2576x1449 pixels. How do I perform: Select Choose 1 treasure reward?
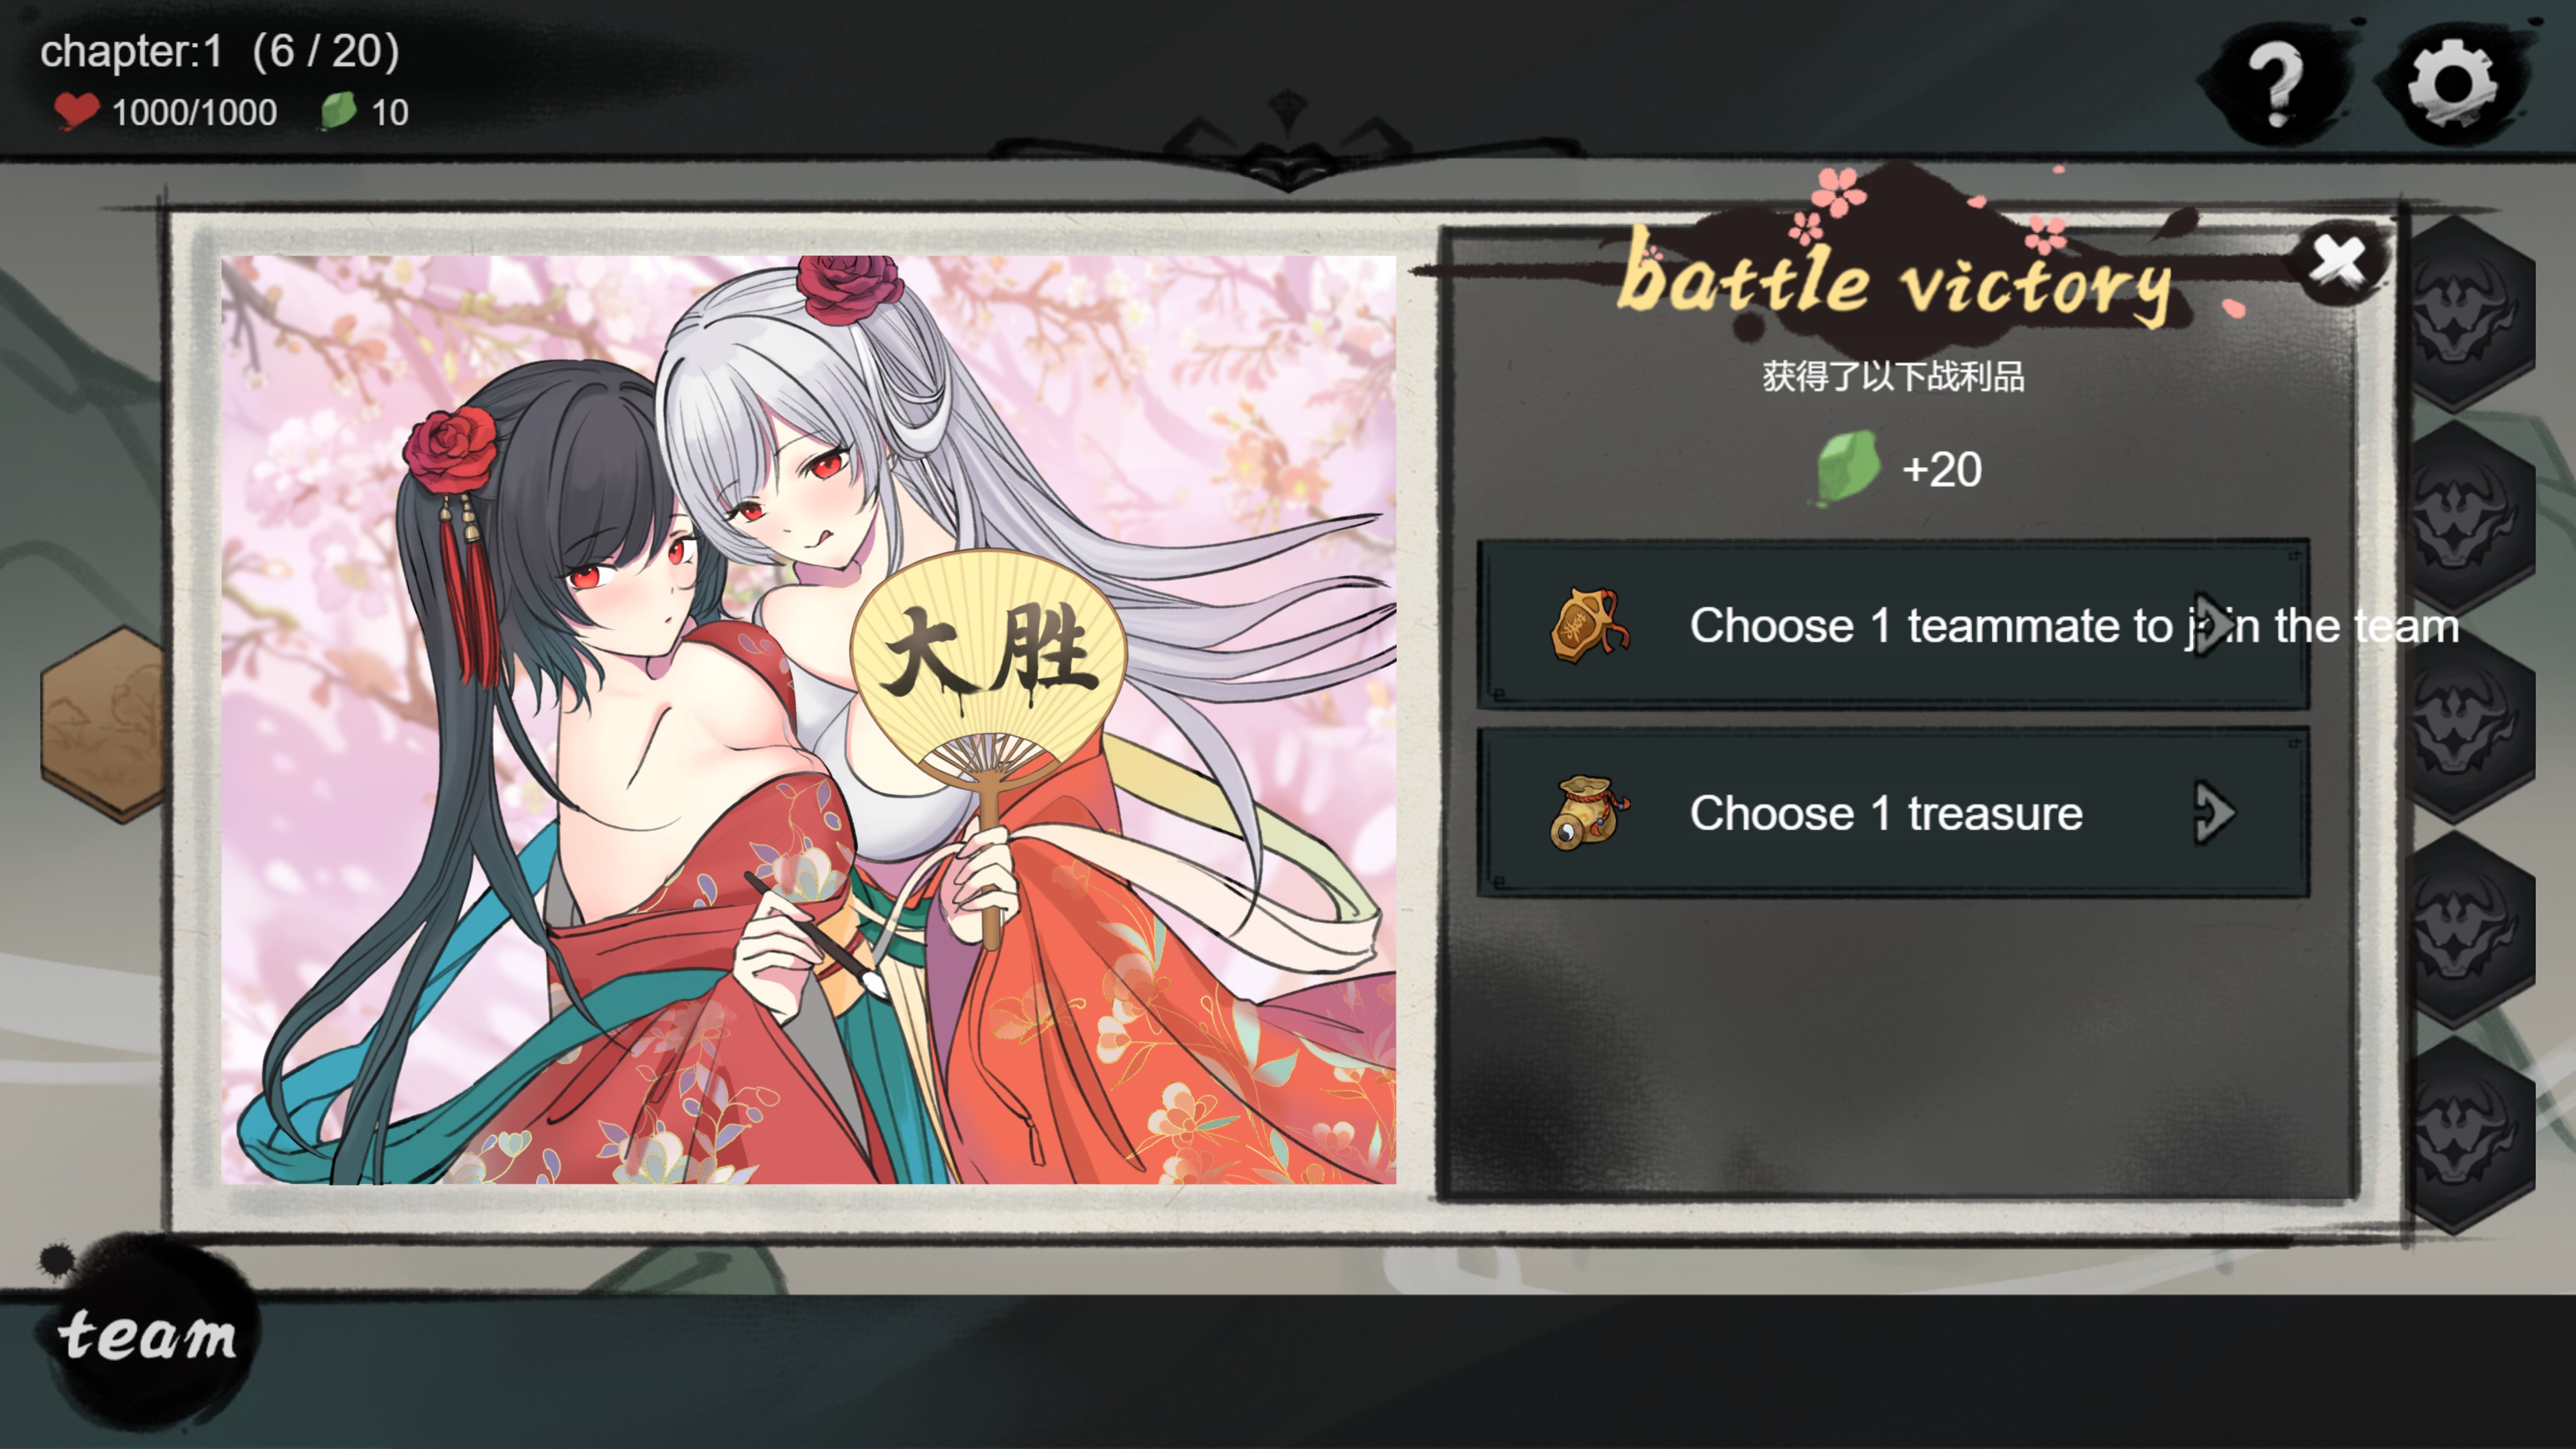1893,813
